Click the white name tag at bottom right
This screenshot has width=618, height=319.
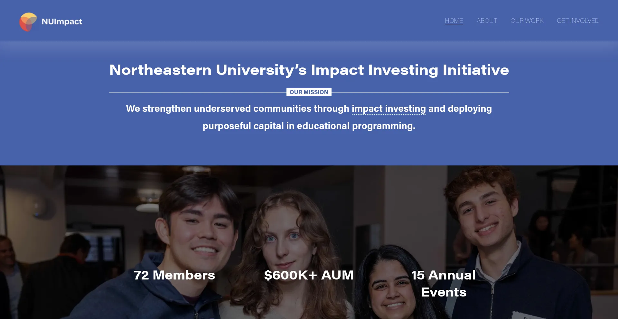528,315
